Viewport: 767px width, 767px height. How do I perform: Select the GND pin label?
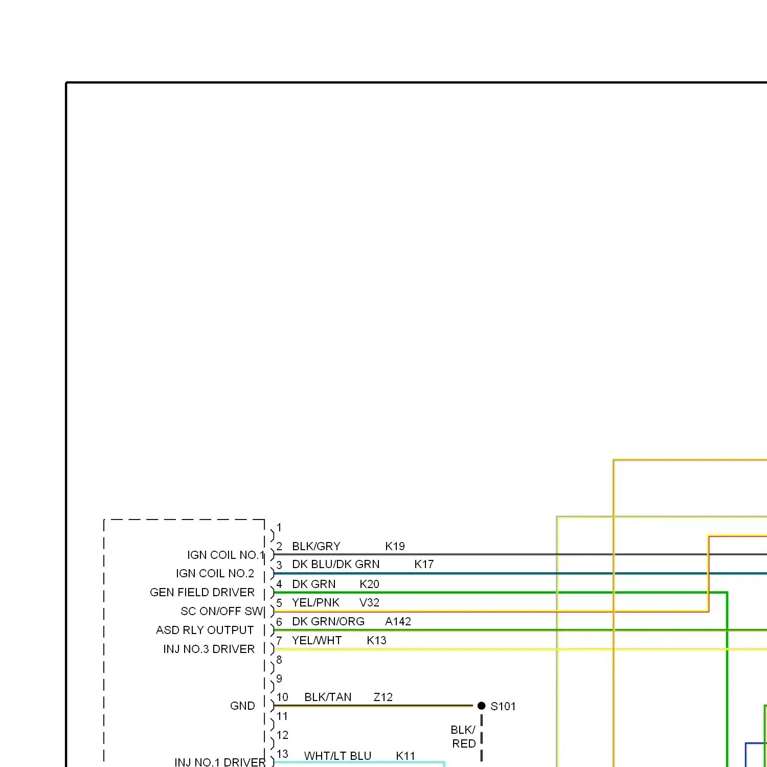click(x=242, y=706)
